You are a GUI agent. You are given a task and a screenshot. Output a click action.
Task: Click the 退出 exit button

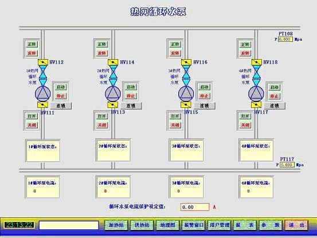click(x=296, y=225)
